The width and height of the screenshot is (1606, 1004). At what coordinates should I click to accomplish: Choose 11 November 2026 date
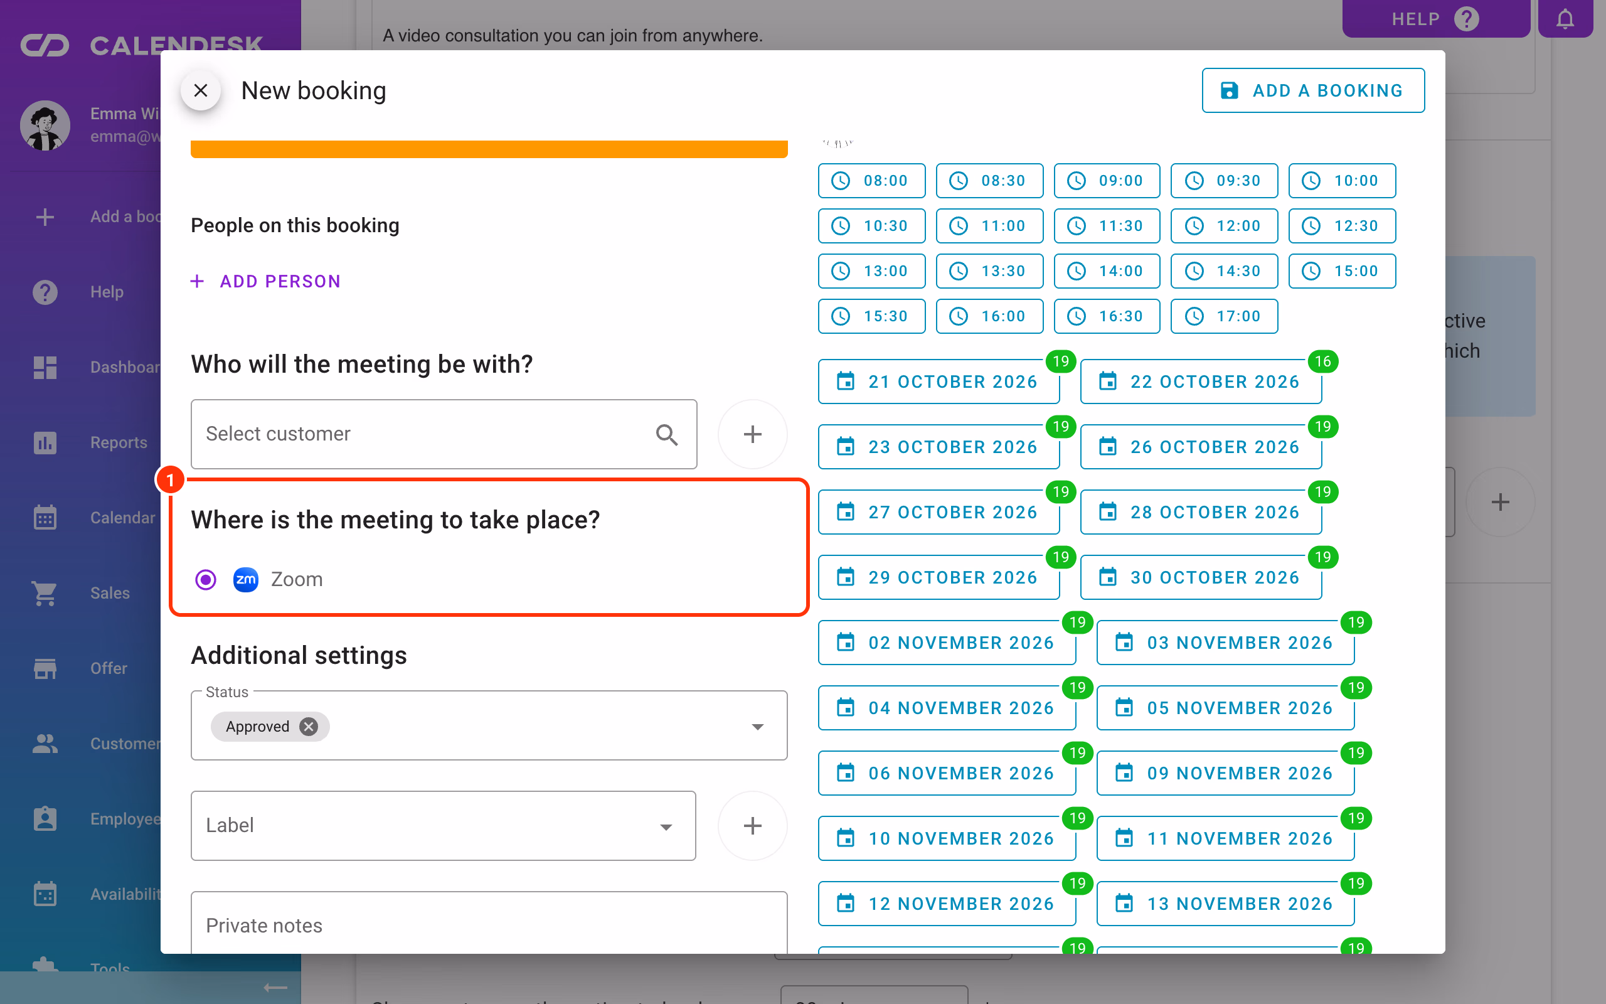(x=1225, y=839)
